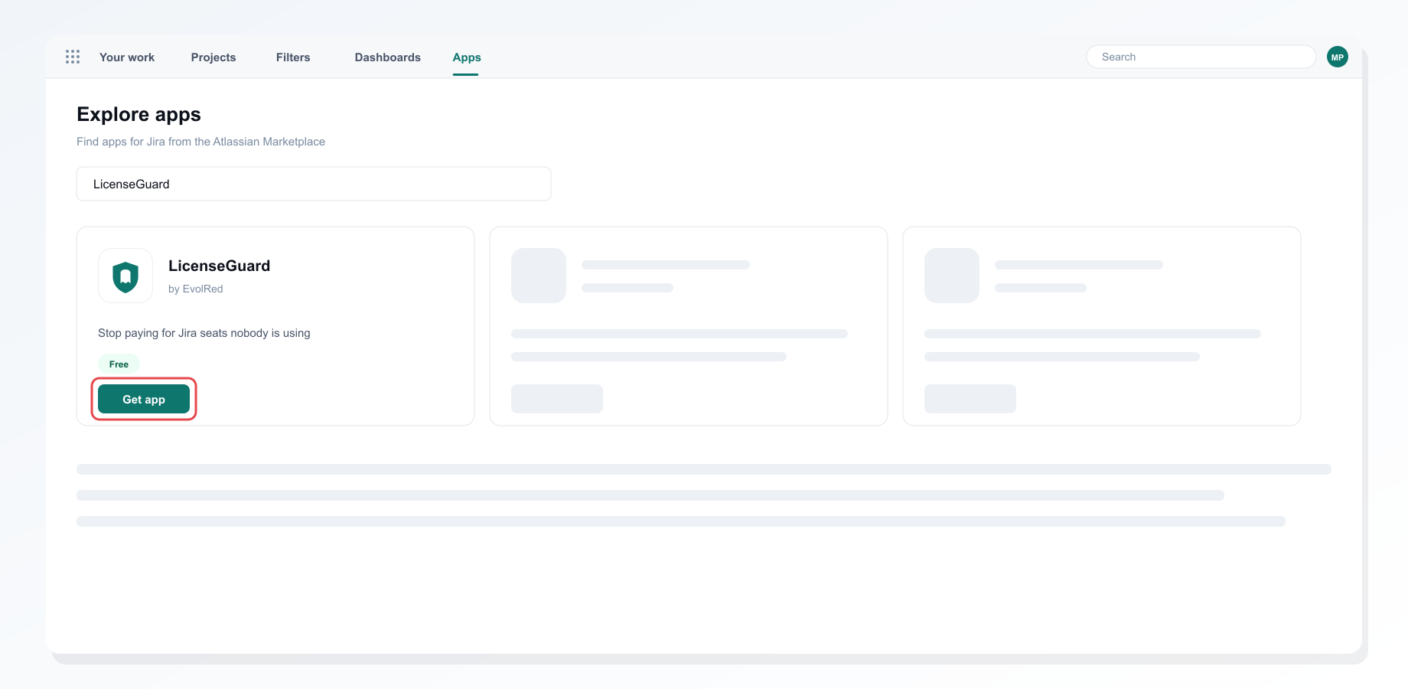Click the 'by EvolRed' vendor text
The width and height of the screenshot is (1408, 689).
[x=196, y=289]
